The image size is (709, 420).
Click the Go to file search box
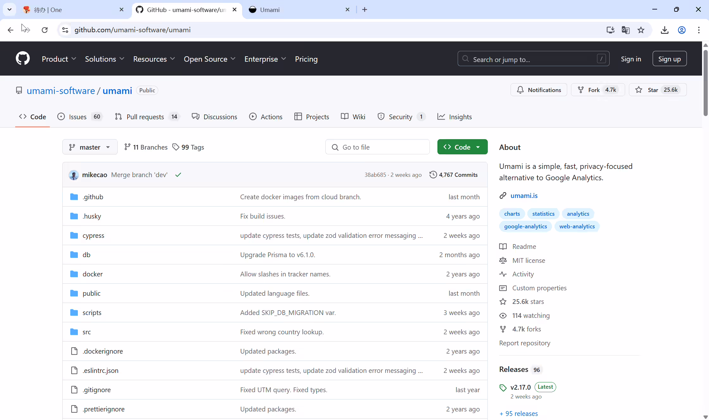pyautogui.click(x=377, y=147)
